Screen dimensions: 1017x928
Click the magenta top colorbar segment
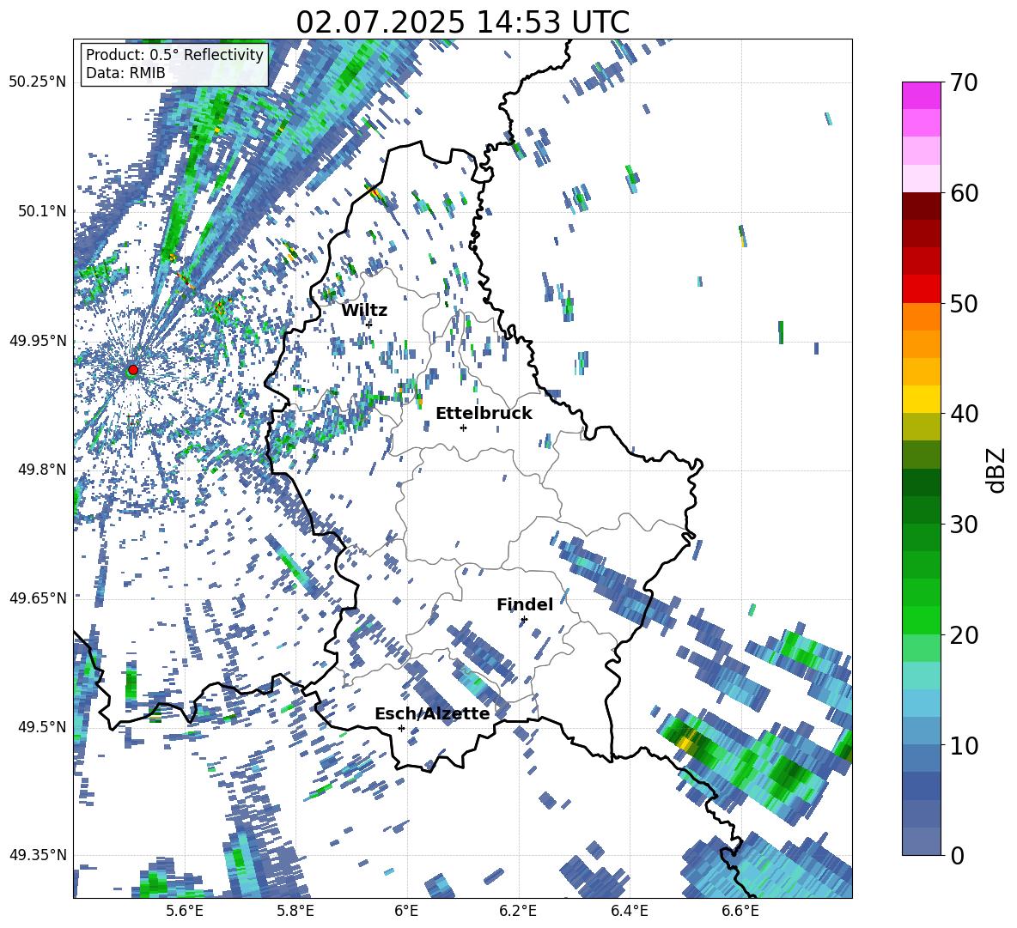(x=921, y=95)
